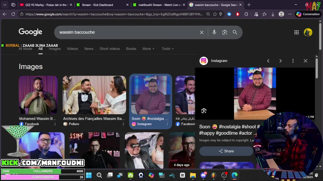Bookmark this page with star icon
Viewport: 323px width, 181px height.
click(x=215, y=14)
